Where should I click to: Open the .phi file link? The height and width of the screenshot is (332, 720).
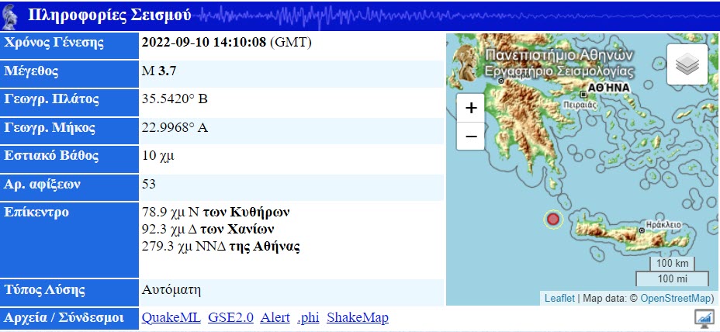coord(308,318)
